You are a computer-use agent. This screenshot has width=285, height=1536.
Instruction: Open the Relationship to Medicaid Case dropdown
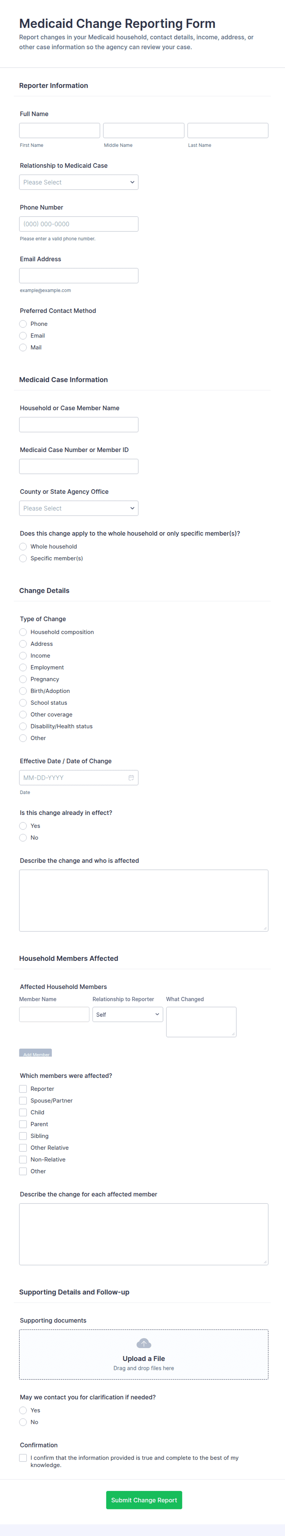(x=79, y=182)
